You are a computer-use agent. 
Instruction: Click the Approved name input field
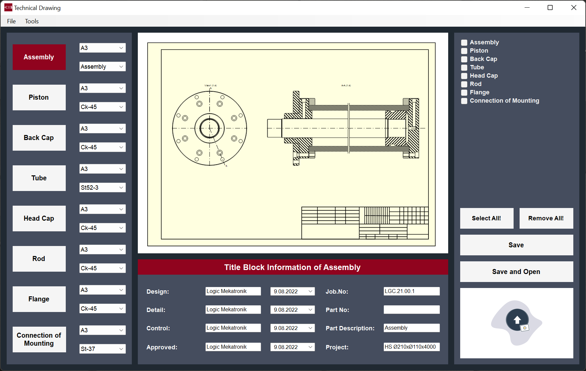(x=233, y=347)
